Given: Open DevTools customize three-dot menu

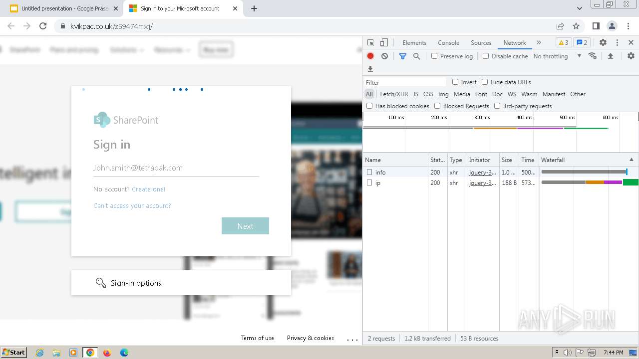Looking at the screenshot, I should point(617,43).
